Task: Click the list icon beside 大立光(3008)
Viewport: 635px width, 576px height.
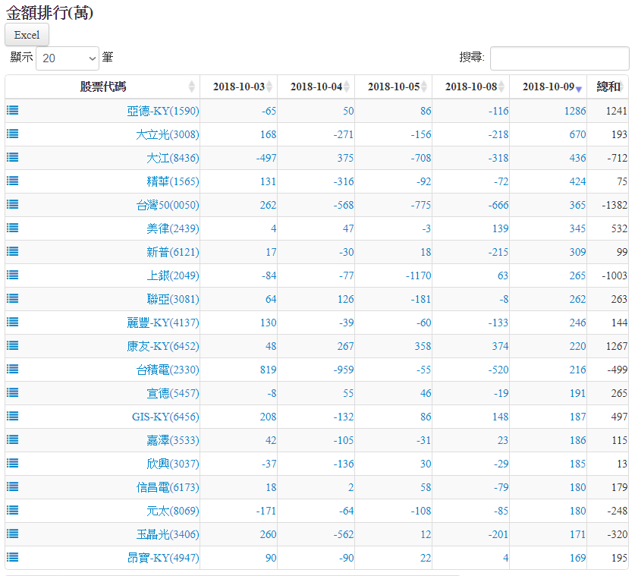Action: coord(12,134)
